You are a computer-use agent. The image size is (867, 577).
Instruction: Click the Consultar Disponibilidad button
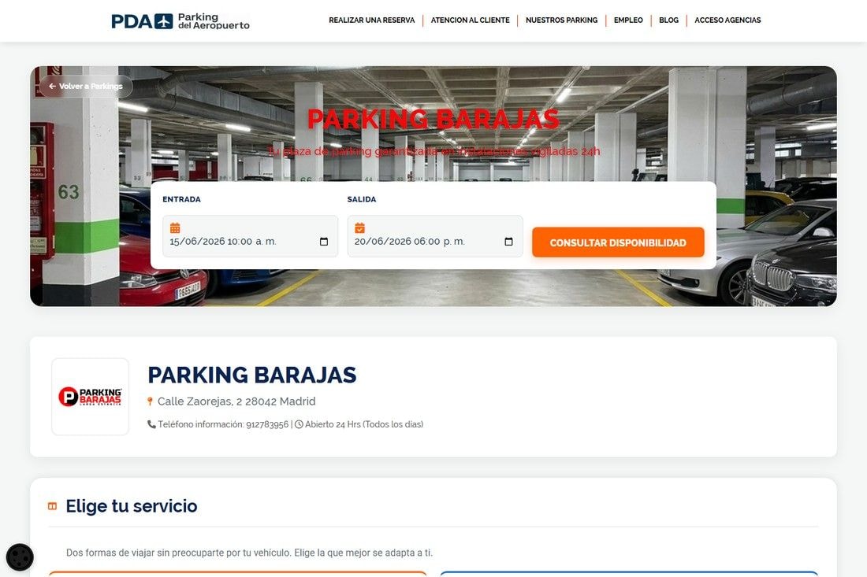pos(618,242)
